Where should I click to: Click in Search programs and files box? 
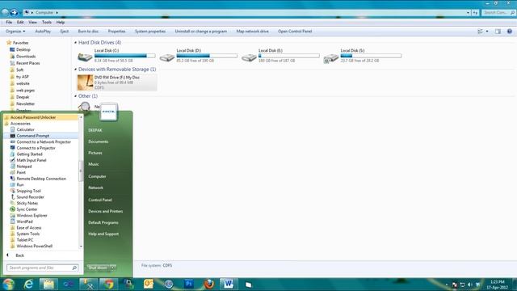[x=42, y=268]
